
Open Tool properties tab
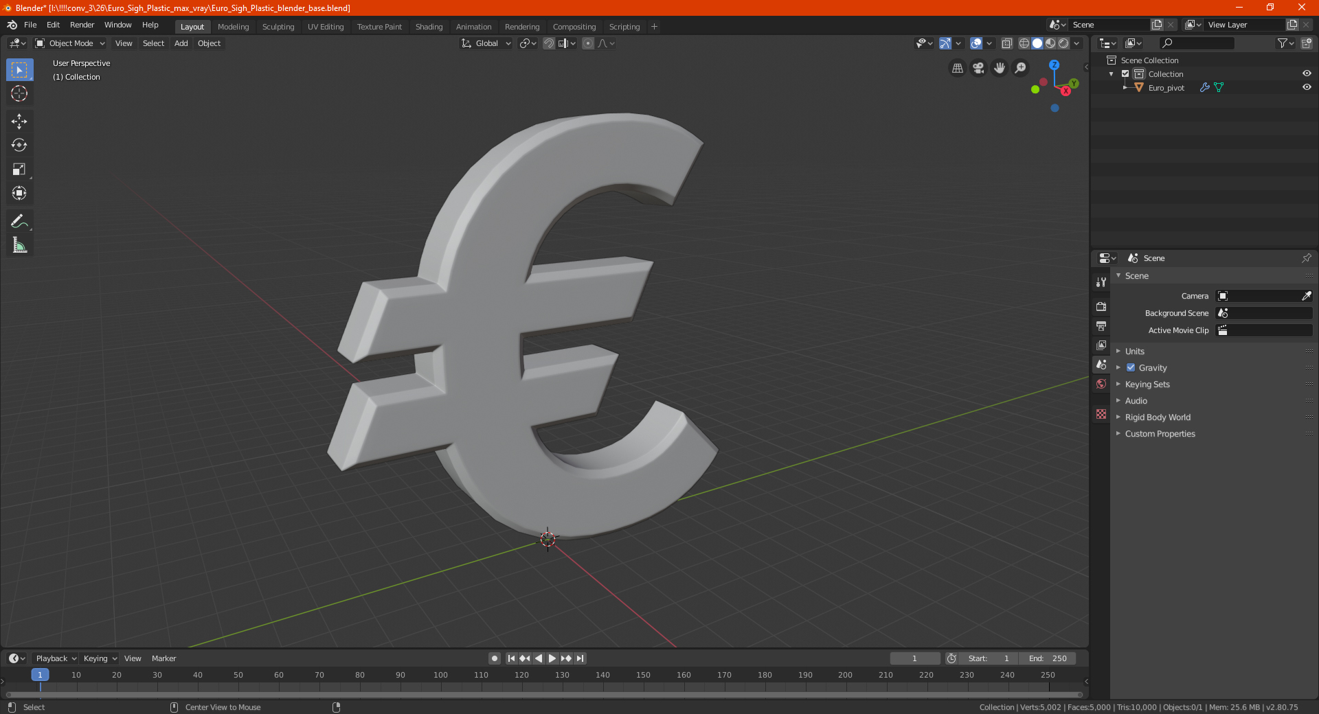1101,282
